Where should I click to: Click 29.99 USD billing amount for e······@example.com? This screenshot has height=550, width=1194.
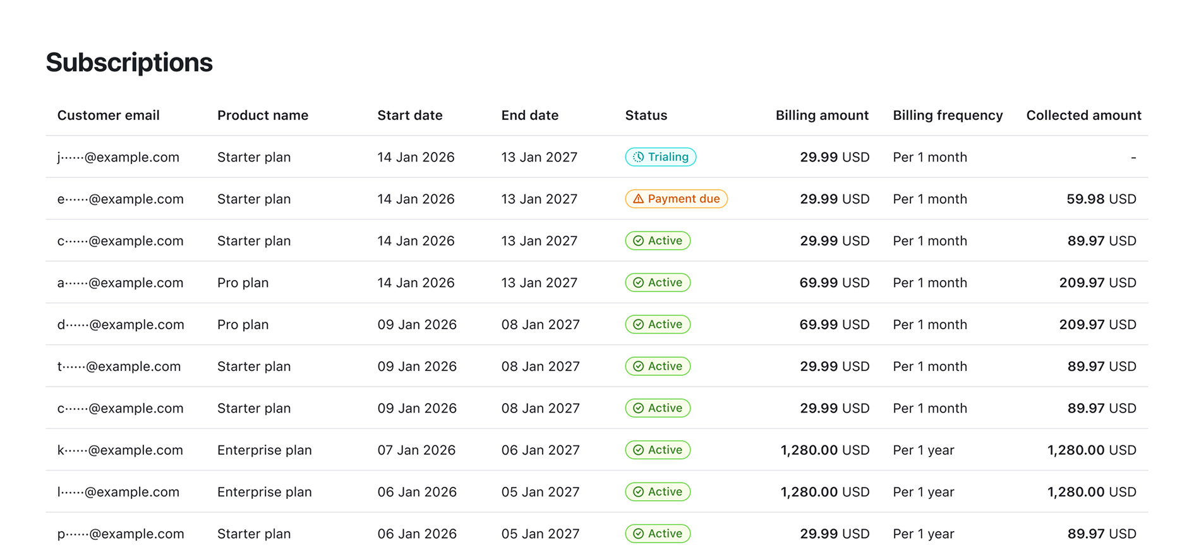coord(835,199)
